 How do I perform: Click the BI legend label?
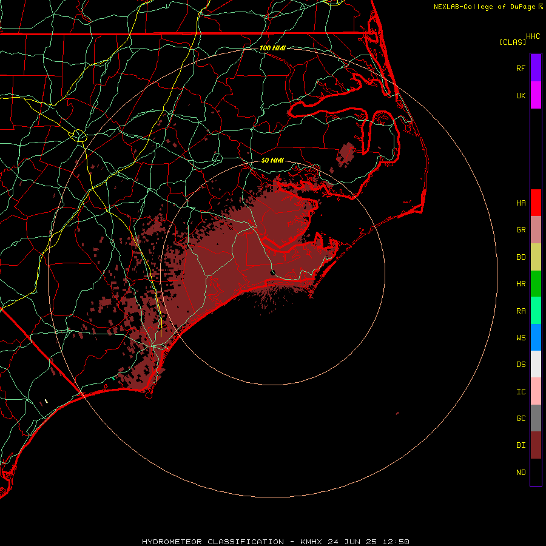(521, 445)
